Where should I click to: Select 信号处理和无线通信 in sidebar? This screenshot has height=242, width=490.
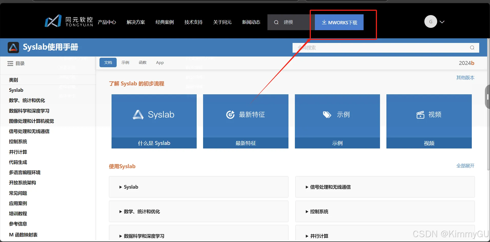coord(29,131)
